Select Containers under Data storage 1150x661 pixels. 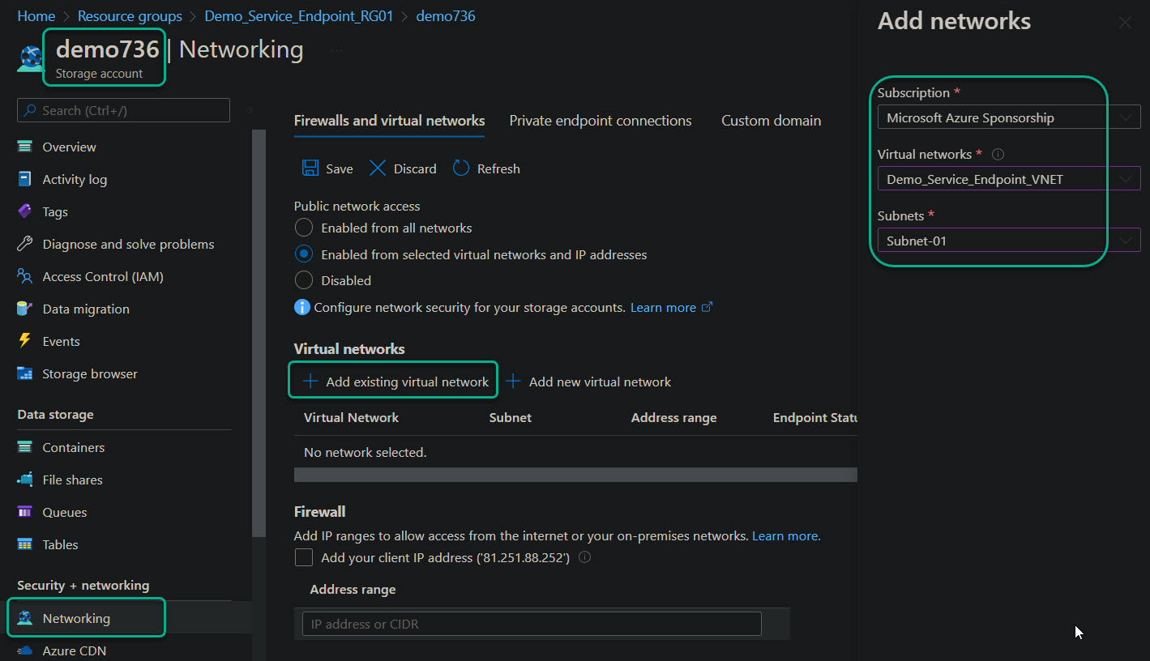point(73,447)
